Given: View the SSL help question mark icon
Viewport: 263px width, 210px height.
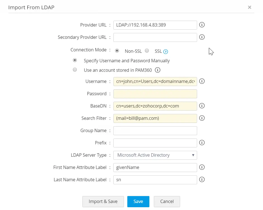Looking at the screenshot, I should 166,51.
